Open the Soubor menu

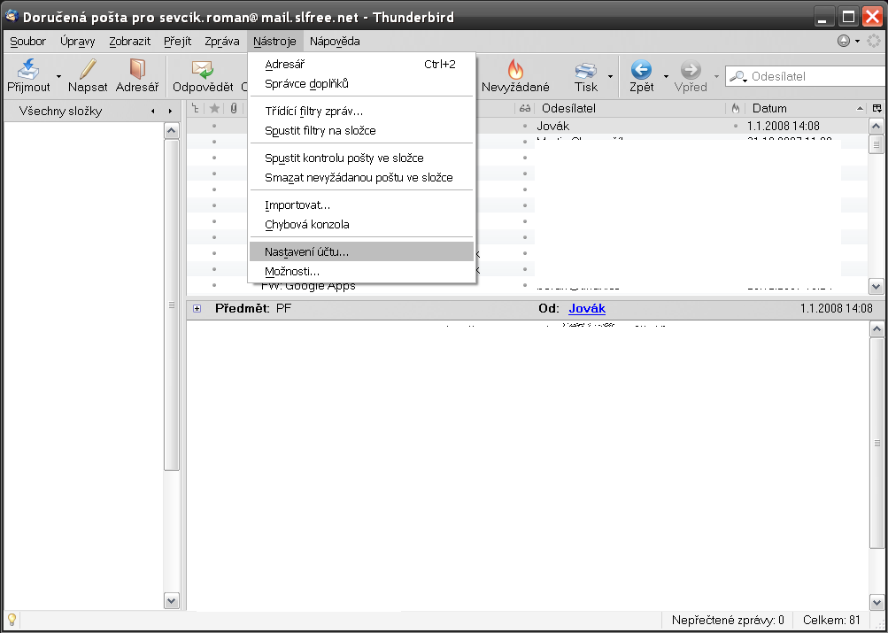tap(27, 41)
